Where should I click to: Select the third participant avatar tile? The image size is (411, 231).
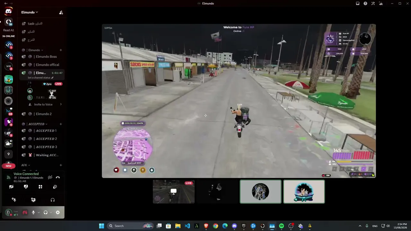(261, 192)
